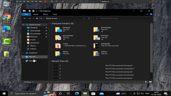
Task: Open the Mail app on the taskbar
Action: (x=102, y=94)
